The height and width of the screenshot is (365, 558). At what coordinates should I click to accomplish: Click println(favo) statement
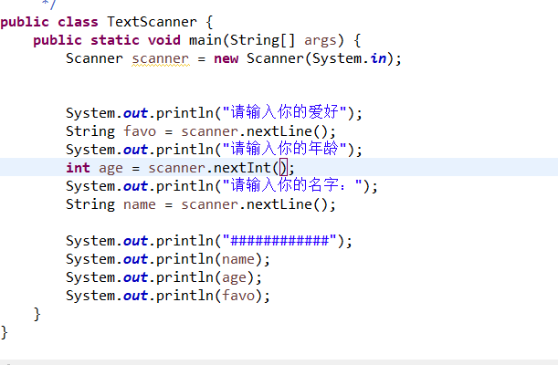[x=168, y=296]
